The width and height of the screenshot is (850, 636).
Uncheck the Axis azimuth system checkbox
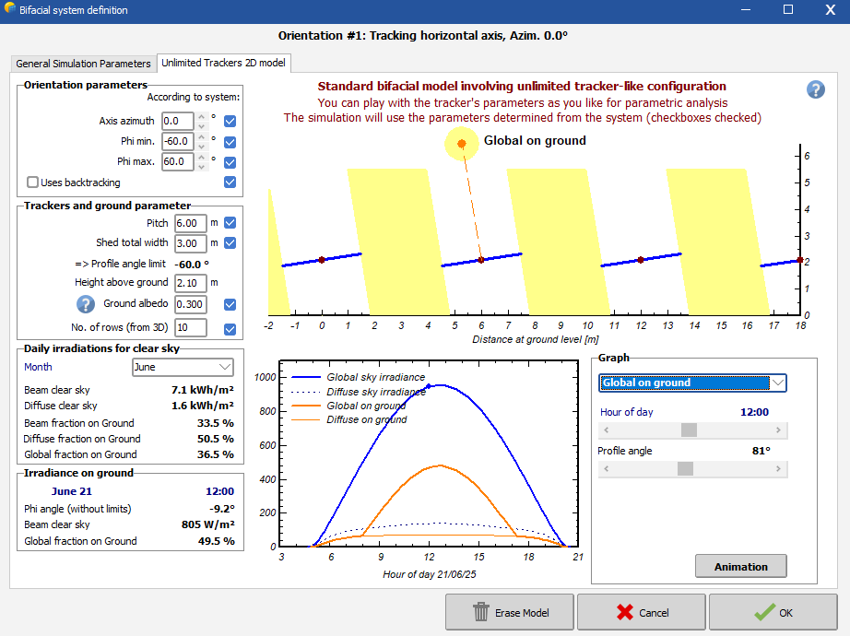[230, 121]
